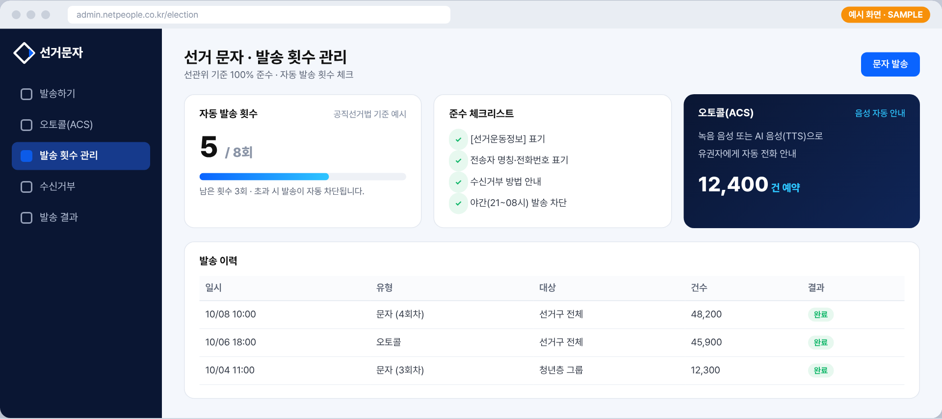The height and width of the screenshot is (419, 942).
Task: Click the 자동 발송 횟수 card title
Action: pos(229,114)
